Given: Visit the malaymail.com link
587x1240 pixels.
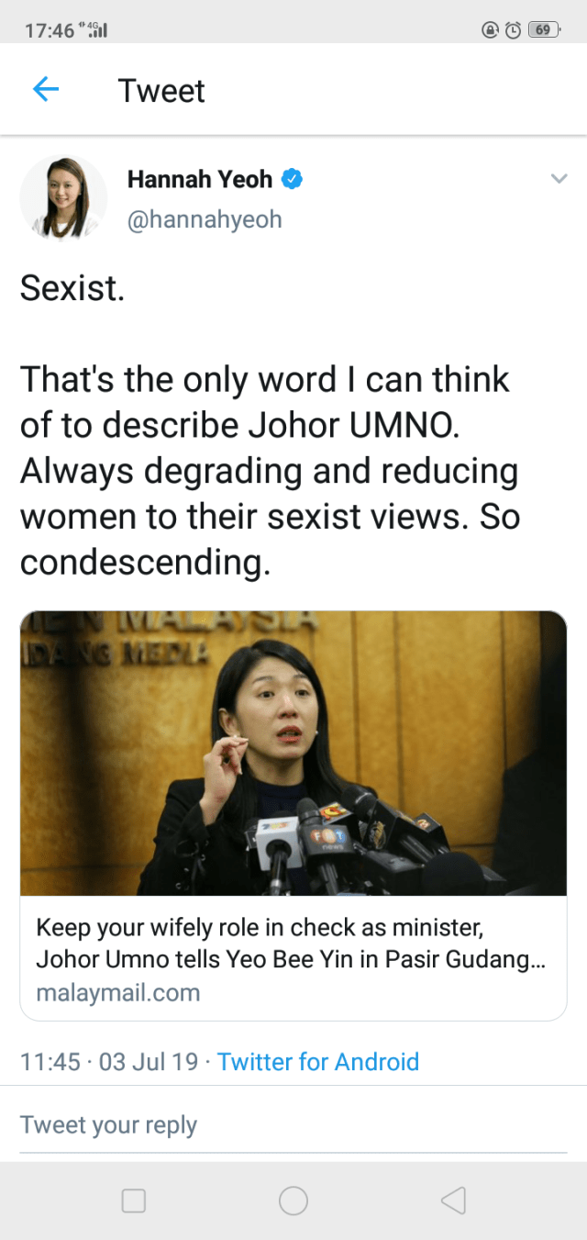Looking at the screenshot, I should tap(117, 992).
